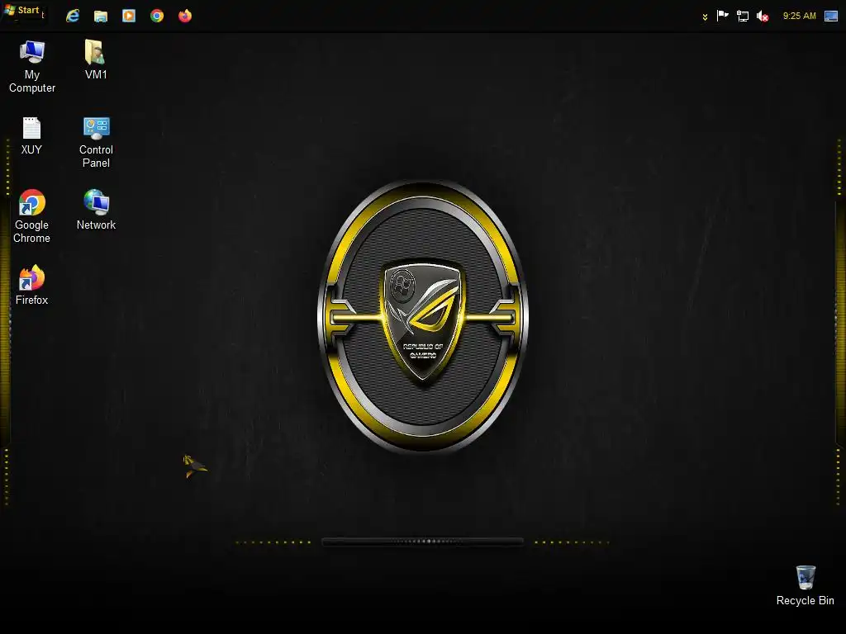Select the Control Panel desktop icon

pyautogui.click(x=96, y=142)
